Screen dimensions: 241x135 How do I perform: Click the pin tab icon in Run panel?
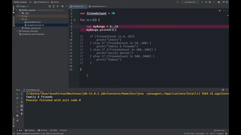(17, 121)
